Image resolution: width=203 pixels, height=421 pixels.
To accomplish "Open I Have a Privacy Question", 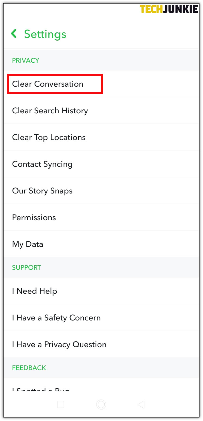I will 59,344.
